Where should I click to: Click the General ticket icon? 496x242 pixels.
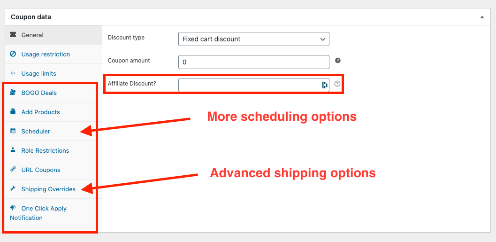13,35
